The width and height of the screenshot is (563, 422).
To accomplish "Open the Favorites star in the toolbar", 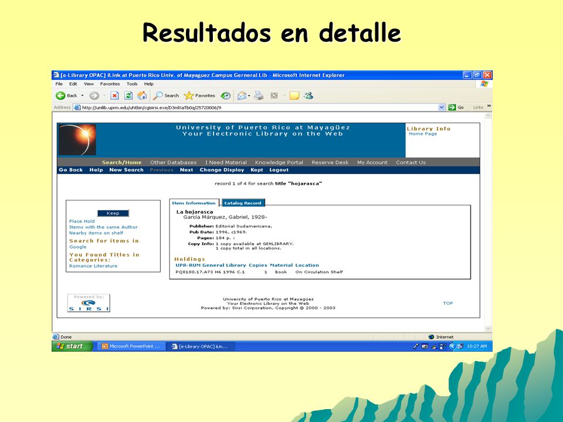I will (199, 96).
